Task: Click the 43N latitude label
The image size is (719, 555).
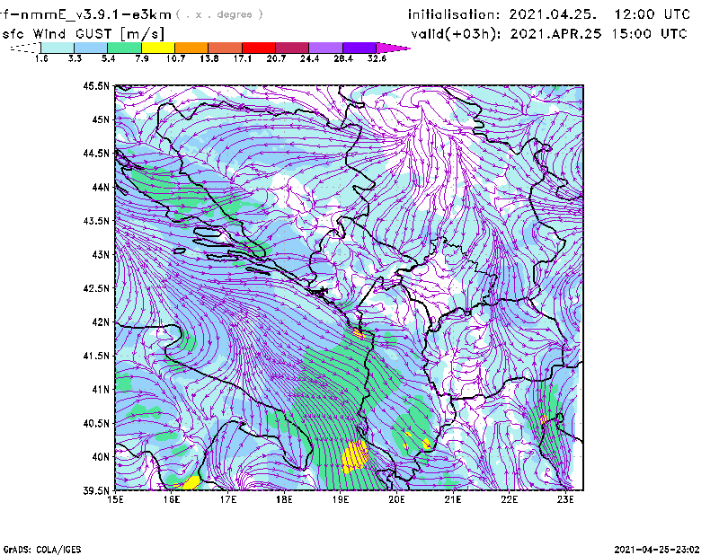Action: pos(101,254)
